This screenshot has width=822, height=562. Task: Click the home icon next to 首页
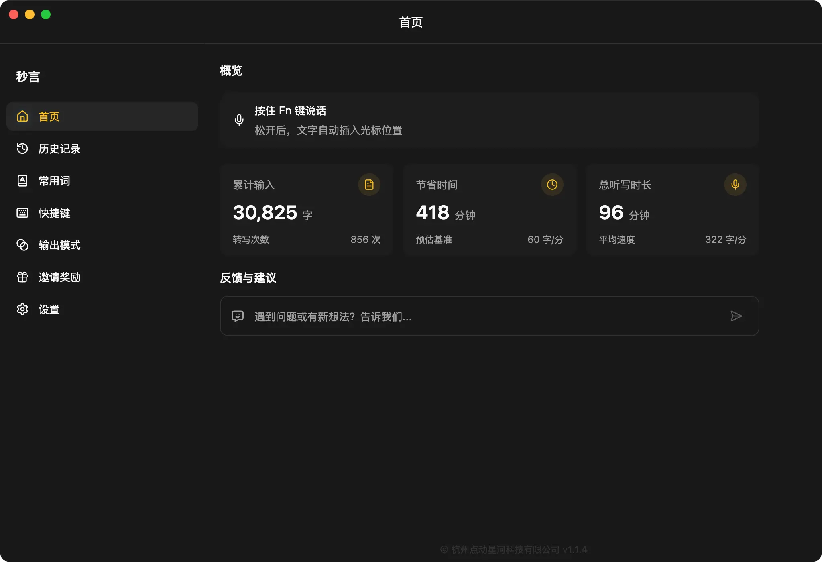click(x=23, y=116)
